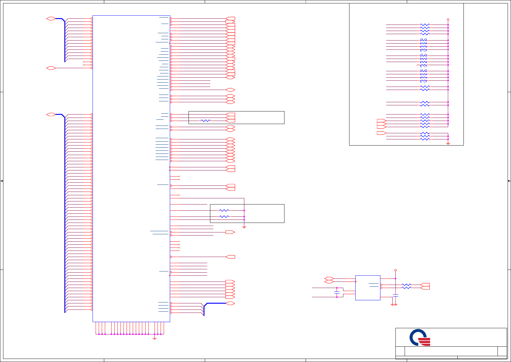Click the paired ports left of the small IC
The image size is (511, 362).
[x=329, y=280]
